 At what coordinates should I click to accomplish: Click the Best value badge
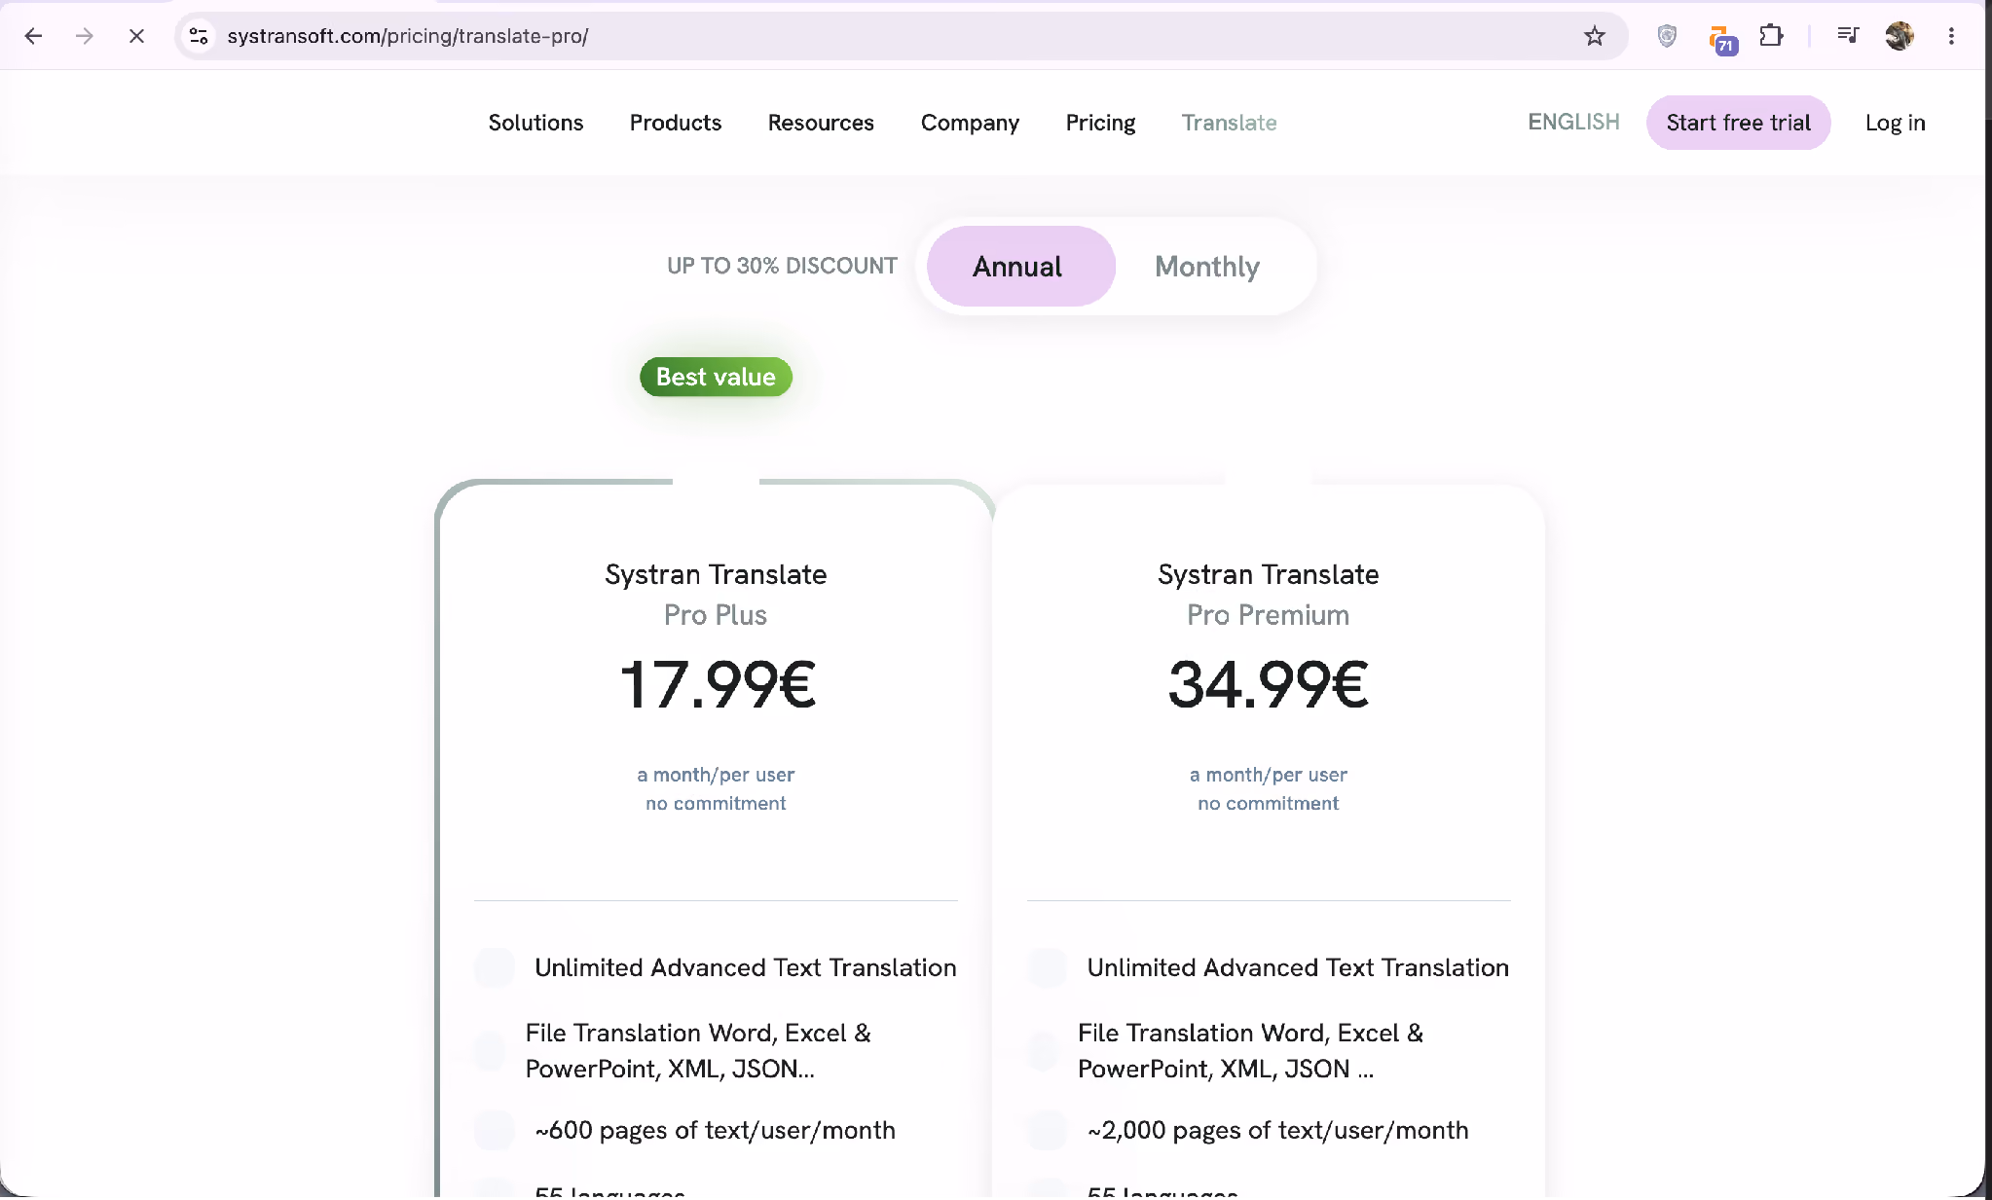716,377
